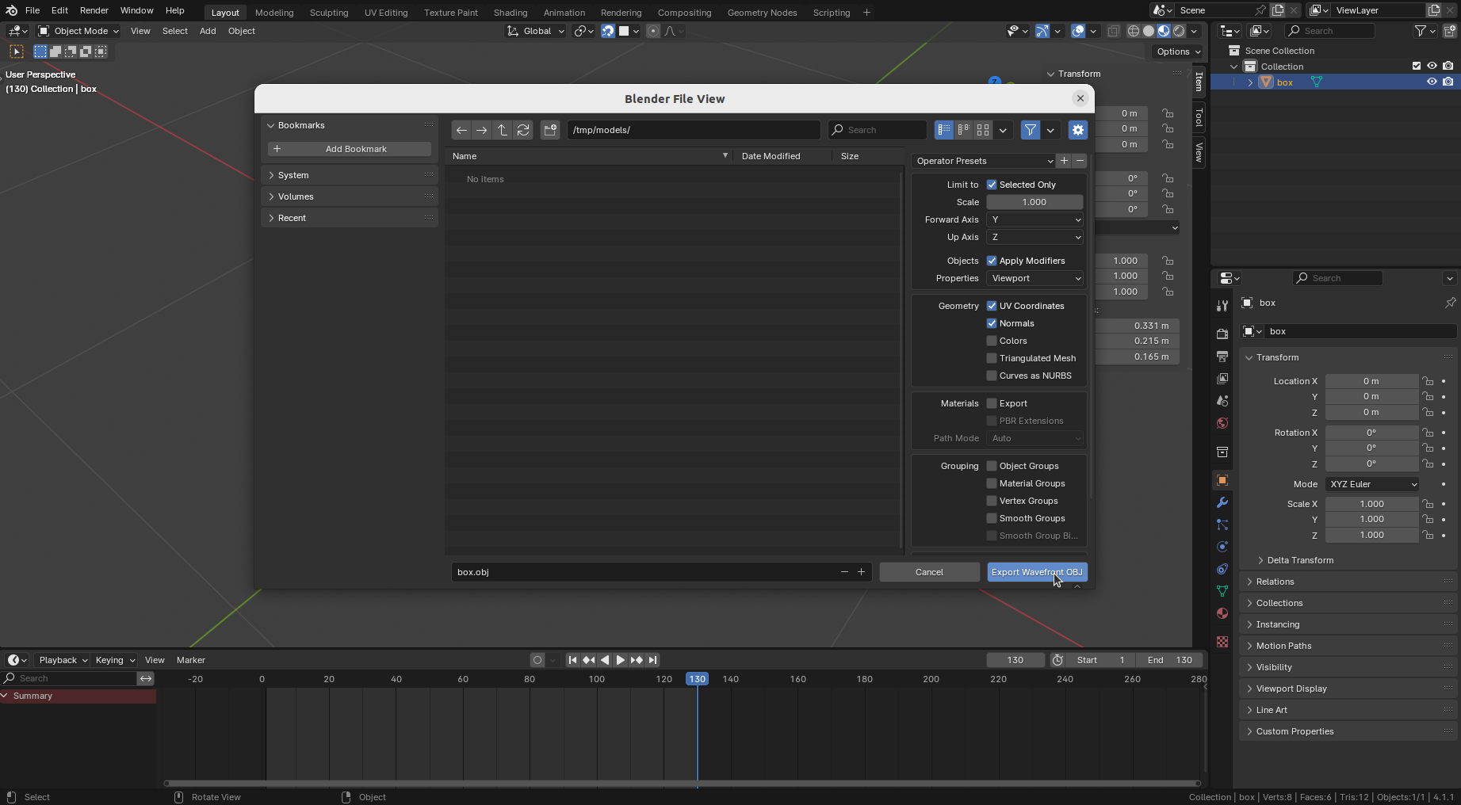Enable Colors export checkbox
This screenshot has width=1461, height=805.
[992, 341]
